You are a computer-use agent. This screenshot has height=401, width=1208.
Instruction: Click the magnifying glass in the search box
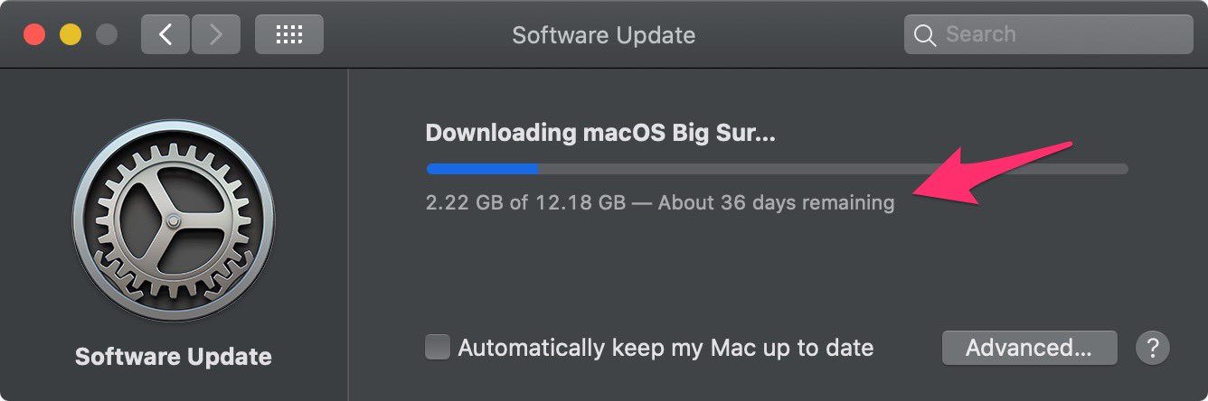click(924, 35)
